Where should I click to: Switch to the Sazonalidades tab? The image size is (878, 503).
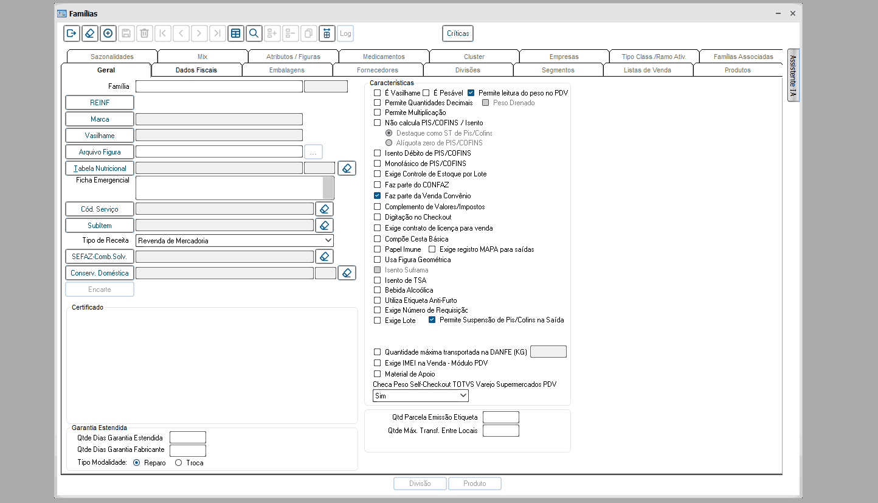112,57
